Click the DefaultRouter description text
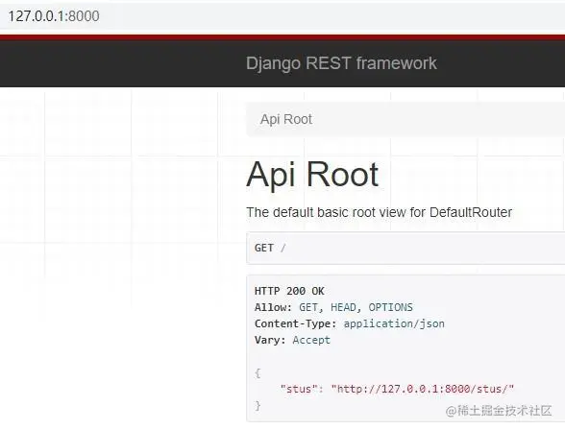Image resolution: width=565 pixels, height=430 pixels. click(x=379, y=212)
